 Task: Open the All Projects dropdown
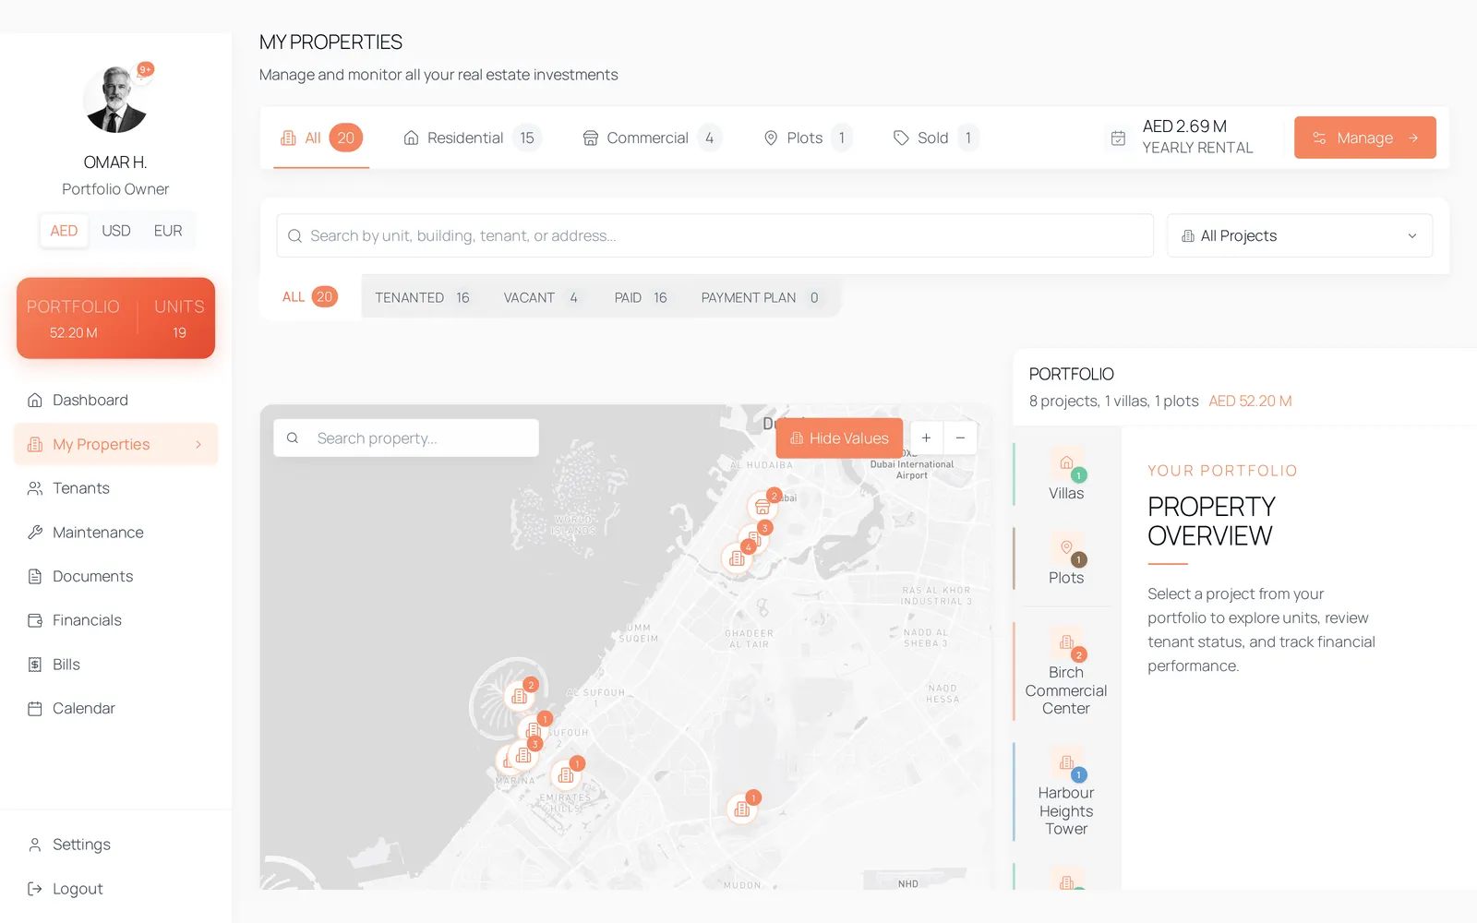[x=1300, y=235]
